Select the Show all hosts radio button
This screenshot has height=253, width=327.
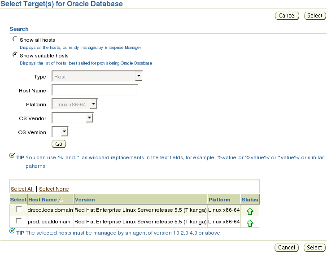(x=15, y=39)
